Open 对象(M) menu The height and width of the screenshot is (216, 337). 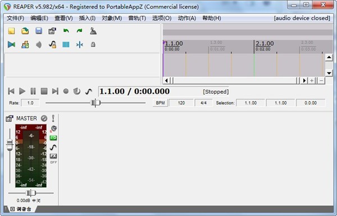pyautogui.click(x=112, y=19)
